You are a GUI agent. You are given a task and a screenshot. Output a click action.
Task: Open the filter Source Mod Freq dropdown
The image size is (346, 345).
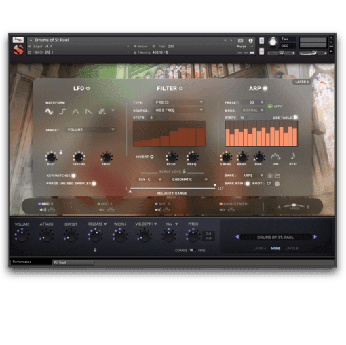[179, 110]
